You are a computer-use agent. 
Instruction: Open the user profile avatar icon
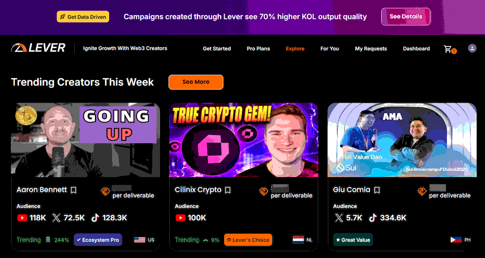pos(472,48)
